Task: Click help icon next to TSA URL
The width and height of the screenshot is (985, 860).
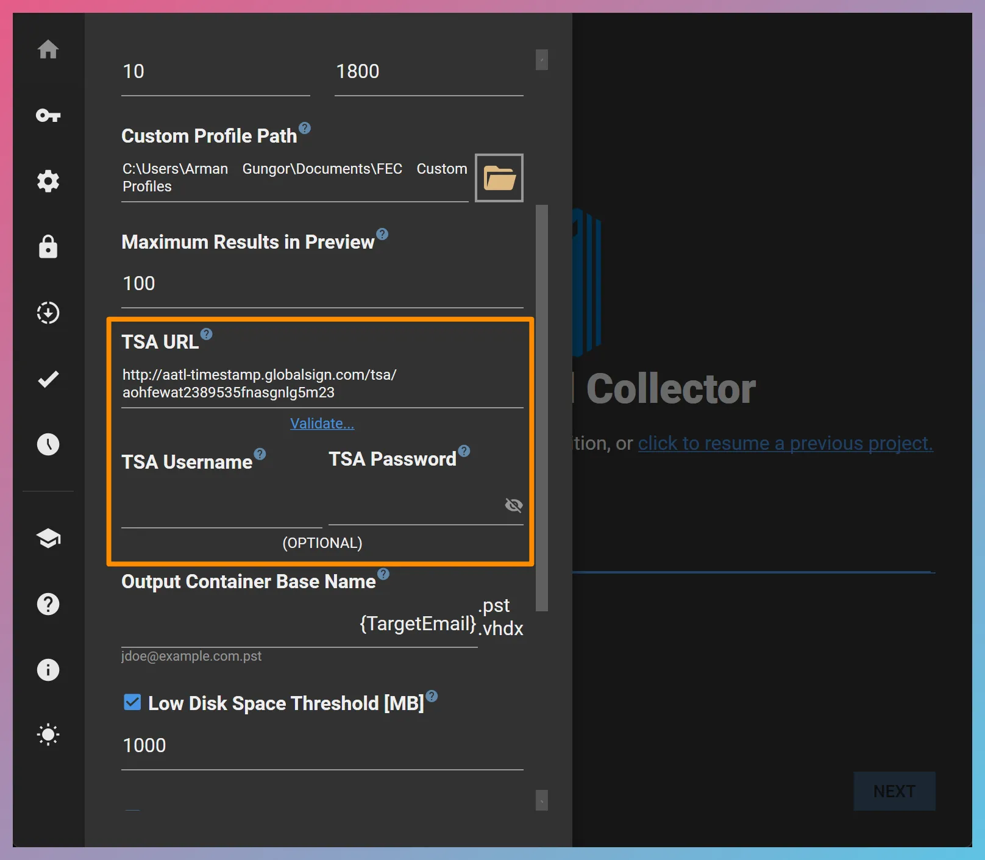Action: point(207,334)
